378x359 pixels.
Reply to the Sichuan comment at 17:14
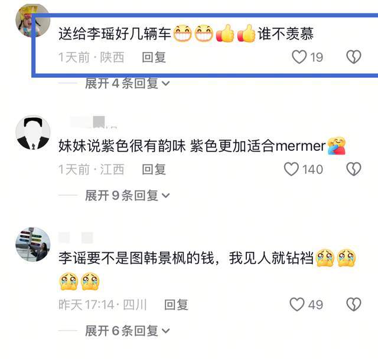point(176,305)
